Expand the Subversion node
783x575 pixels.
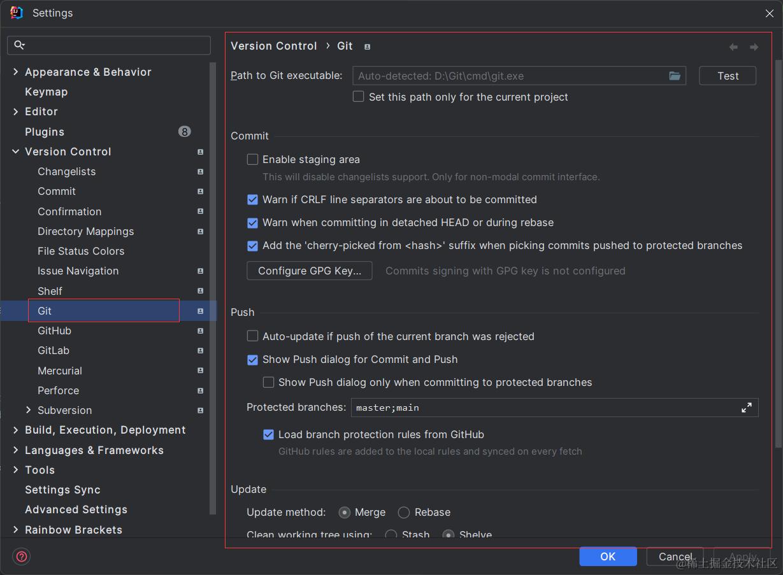pos(28,410)
